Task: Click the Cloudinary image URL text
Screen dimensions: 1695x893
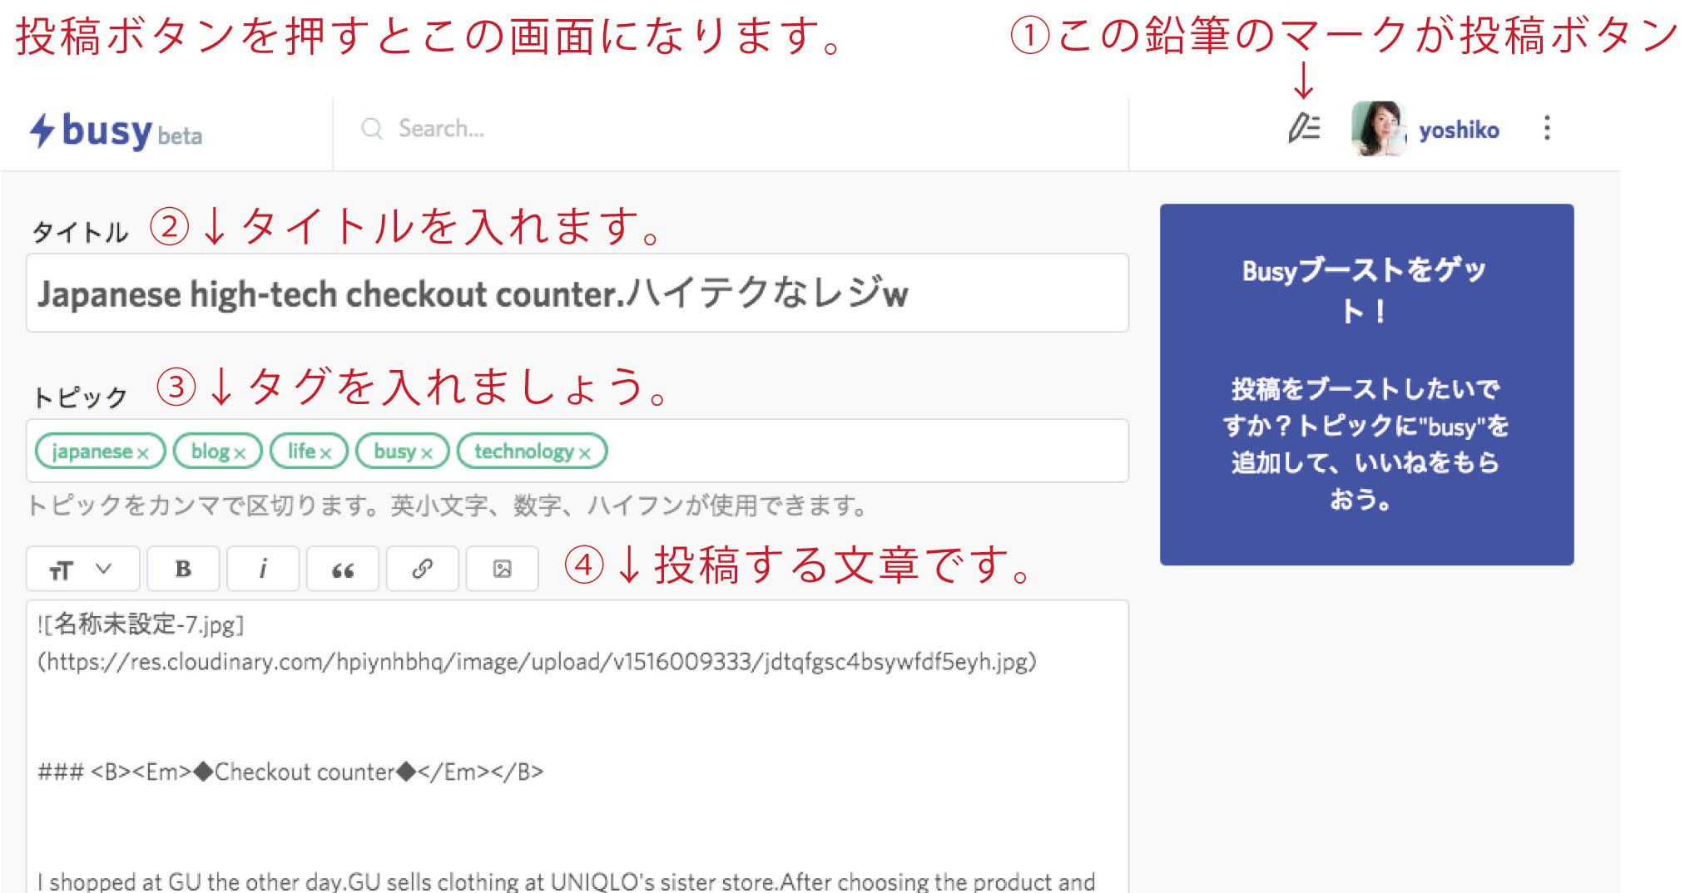Action: click(538, 662)
